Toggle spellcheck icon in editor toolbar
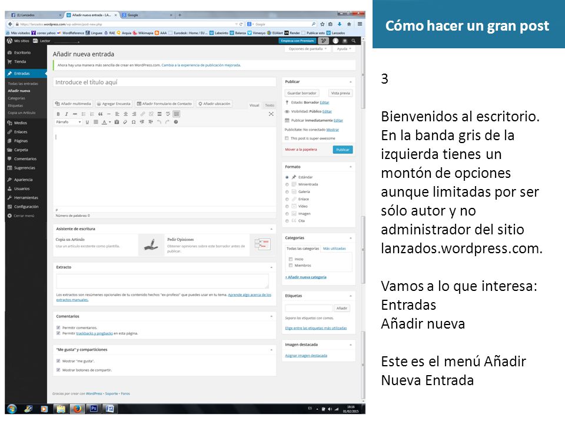 tap(168, 114)
